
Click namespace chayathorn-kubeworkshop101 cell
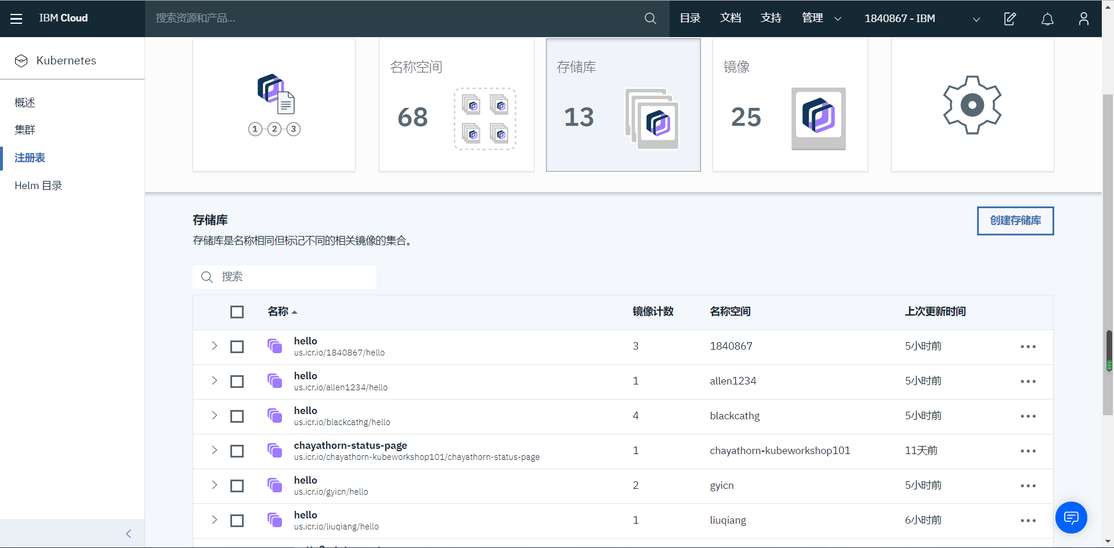point(780,451)
